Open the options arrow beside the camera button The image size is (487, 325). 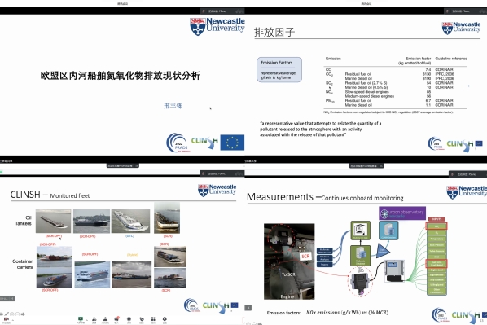click(13, 320)
